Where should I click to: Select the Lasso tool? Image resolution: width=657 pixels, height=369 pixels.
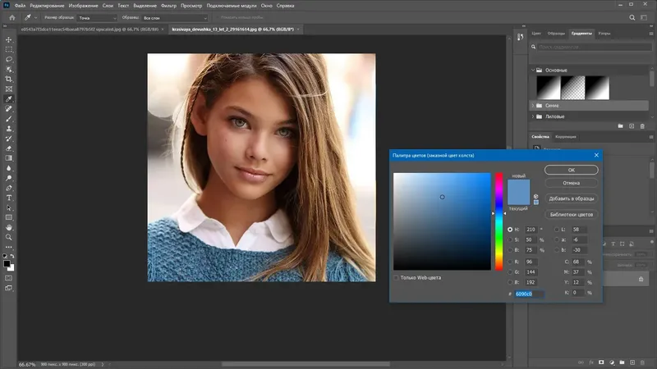[x=9, y=59]
